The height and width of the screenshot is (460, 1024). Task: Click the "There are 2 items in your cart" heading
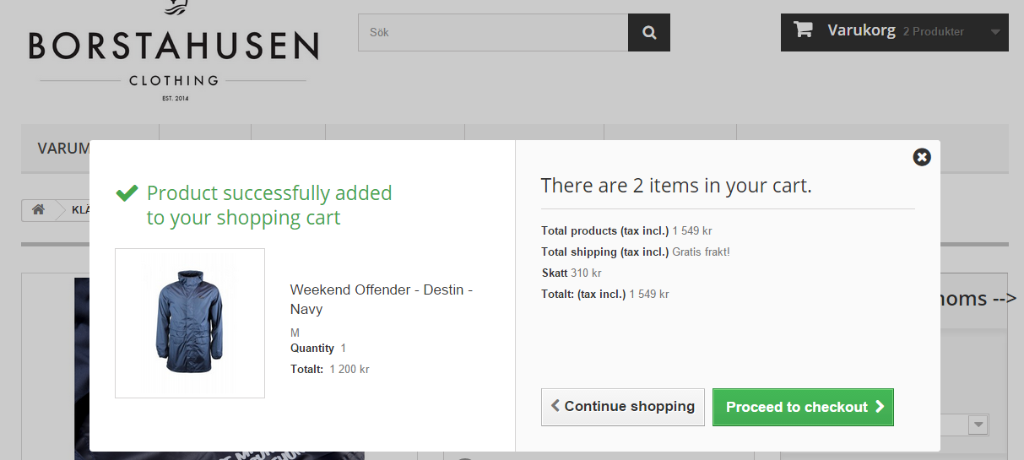[x=676, y=186]
